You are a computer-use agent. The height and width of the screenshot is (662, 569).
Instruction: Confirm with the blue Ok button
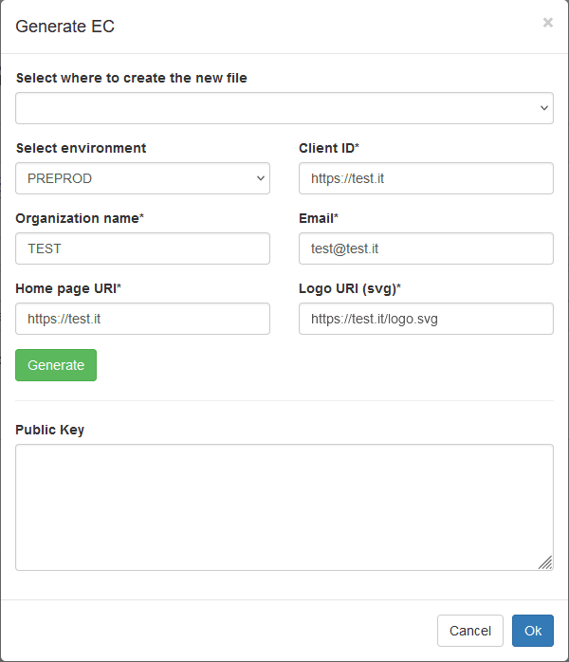(533, 631)
